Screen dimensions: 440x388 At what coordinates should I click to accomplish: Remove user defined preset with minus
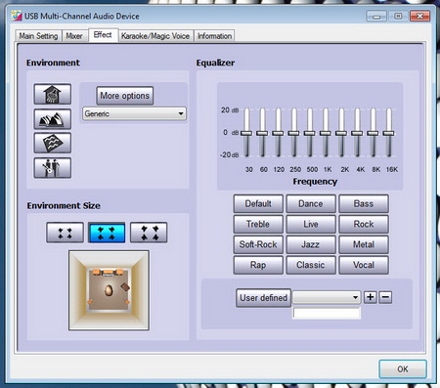[x=385, y=297]
